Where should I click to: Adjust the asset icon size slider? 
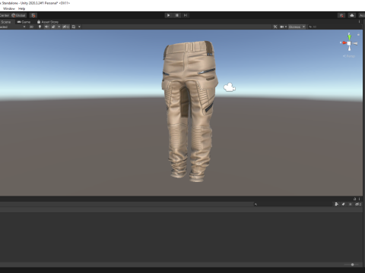pos(352,265)
